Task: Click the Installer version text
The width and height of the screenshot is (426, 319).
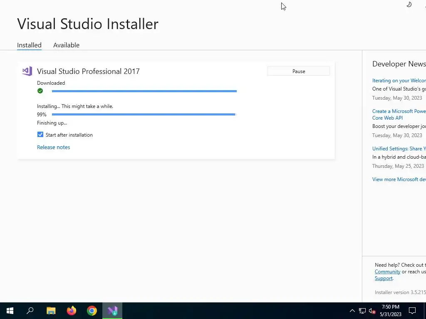Action: point(400,292)
